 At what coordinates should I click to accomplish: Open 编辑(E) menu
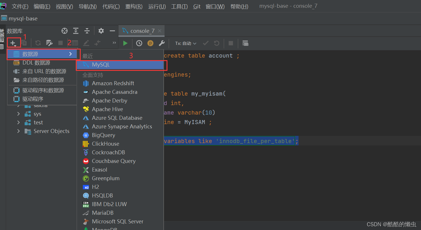point(42,6)
